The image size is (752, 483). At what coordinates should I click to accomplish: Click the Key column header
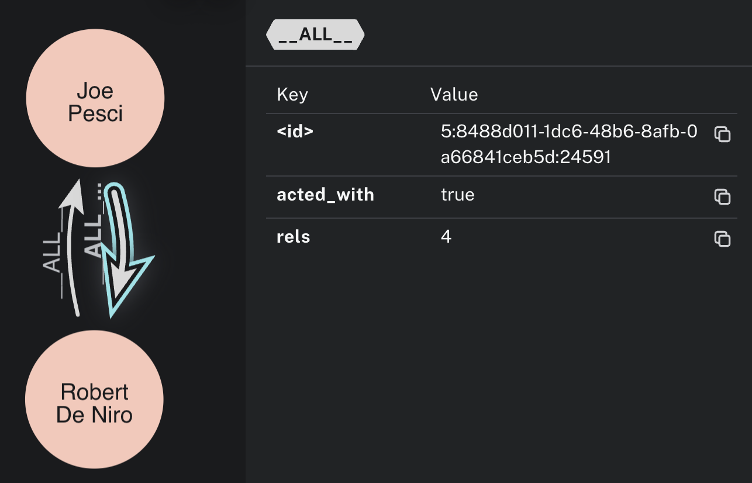point(292,94)
